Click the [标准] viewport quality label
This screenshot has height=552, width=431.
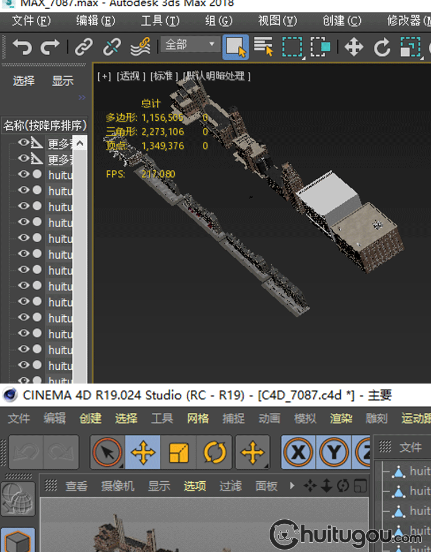point(164,76)
